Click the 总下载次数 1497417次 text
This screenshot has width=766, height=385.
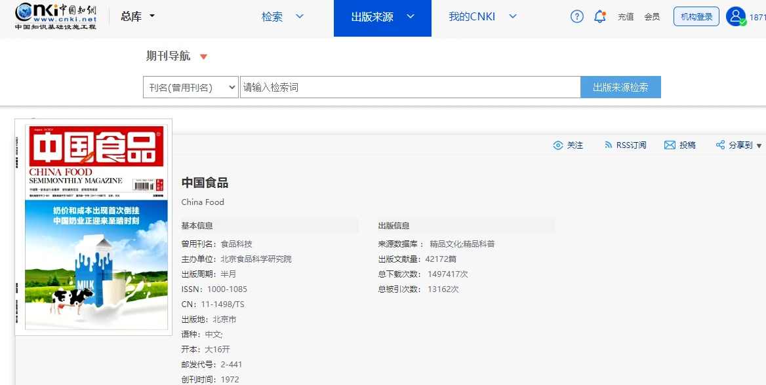(423, 274)
